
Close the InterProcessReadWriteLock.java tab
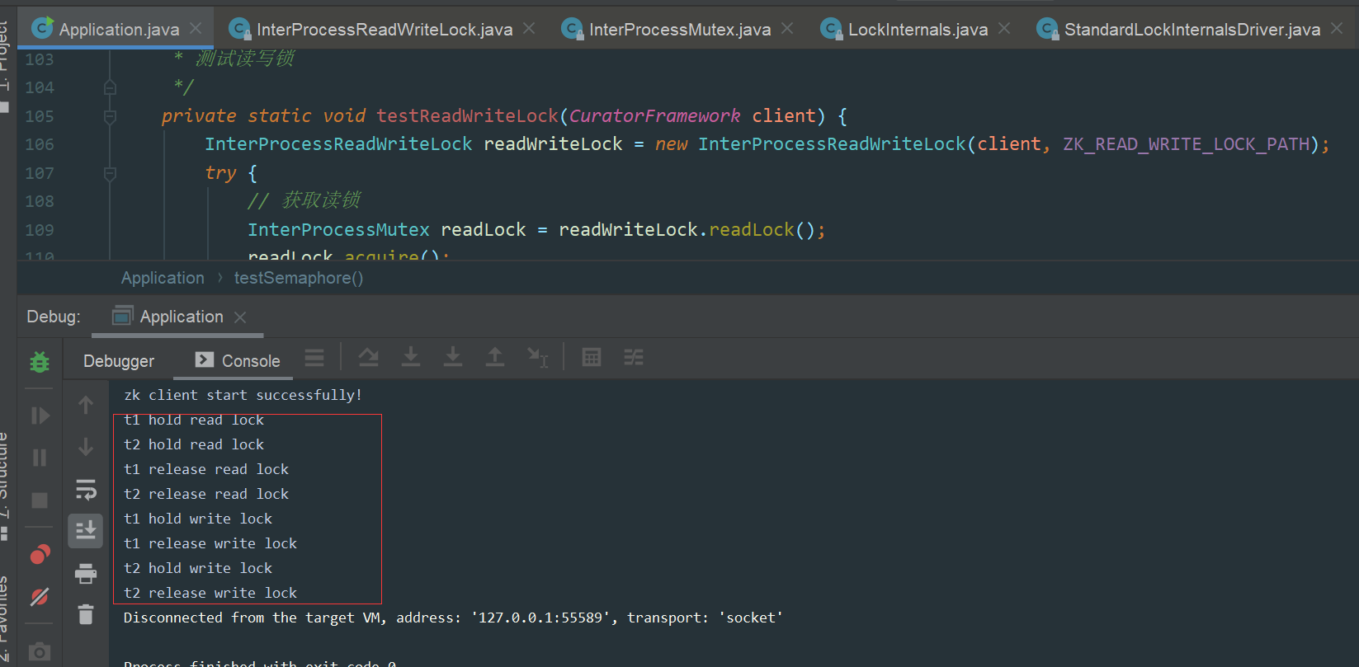click(529, 29)
